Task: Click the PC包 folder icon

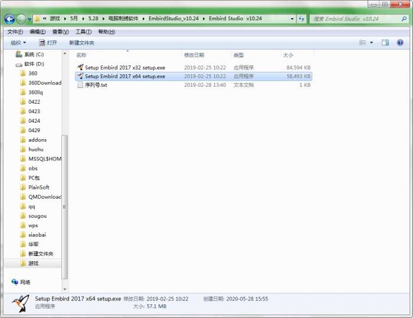Action: [23, 178]
